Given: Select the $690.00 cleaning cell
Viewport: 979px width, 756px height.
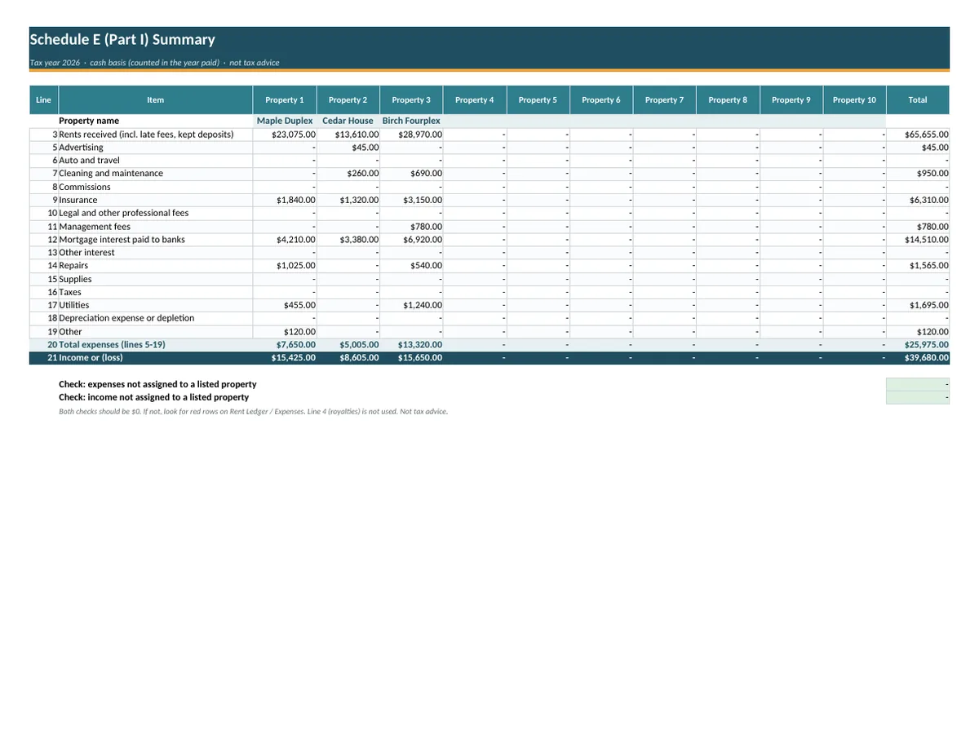Looking at the screenshot, I should point(411,174).
